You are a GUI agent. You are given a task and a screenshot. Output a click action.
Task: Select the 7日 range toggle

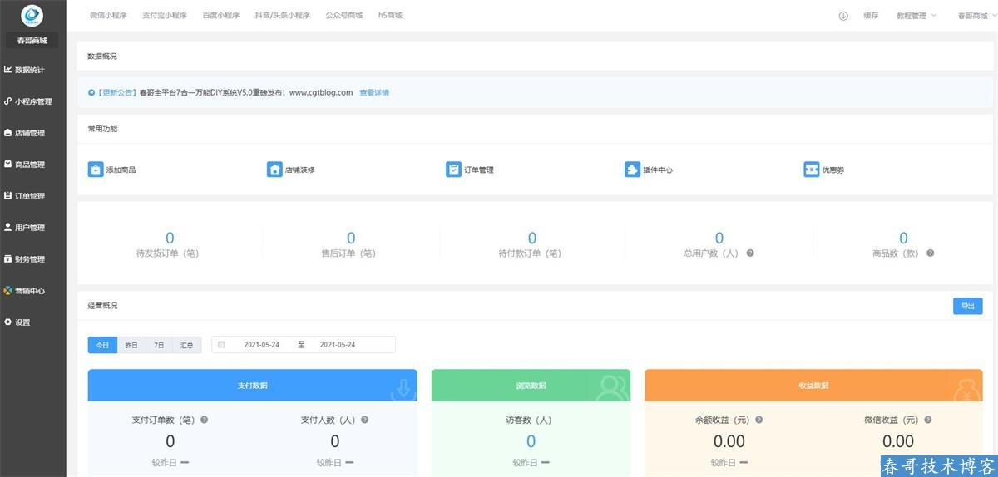click(159, 345)
